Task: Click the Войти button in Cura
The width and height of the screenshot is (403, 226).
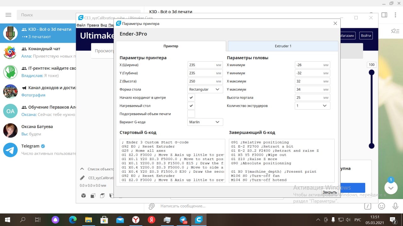Action: pos(366,36)
